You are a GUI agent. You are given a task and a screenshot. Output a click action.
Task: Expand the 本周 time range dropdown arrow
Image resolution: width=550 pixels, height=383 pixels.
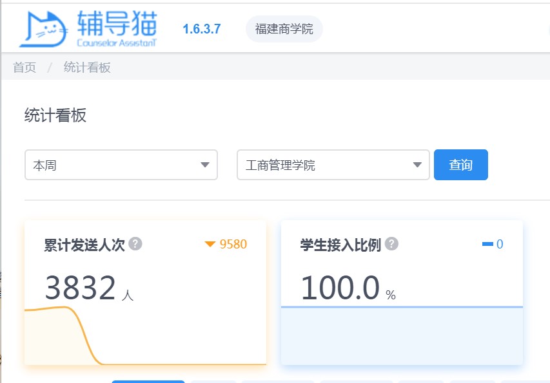tap(205, 165)
